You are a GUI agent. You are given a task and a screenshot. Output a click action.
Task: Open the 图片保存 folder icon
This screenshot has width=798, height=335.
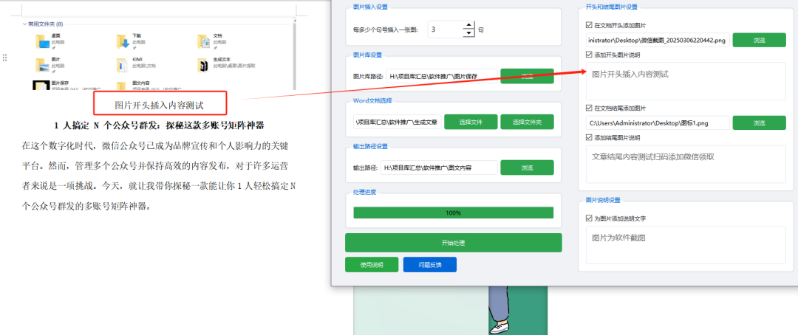(x=40, y=86)
